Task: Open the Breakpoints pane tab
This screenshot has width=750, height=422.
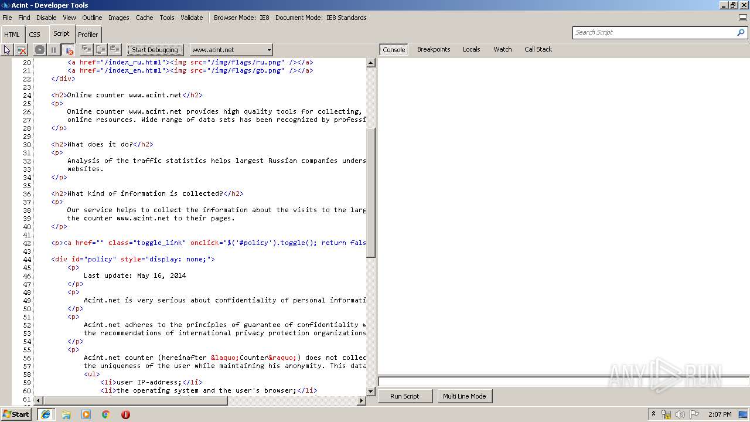Action: 434,49
